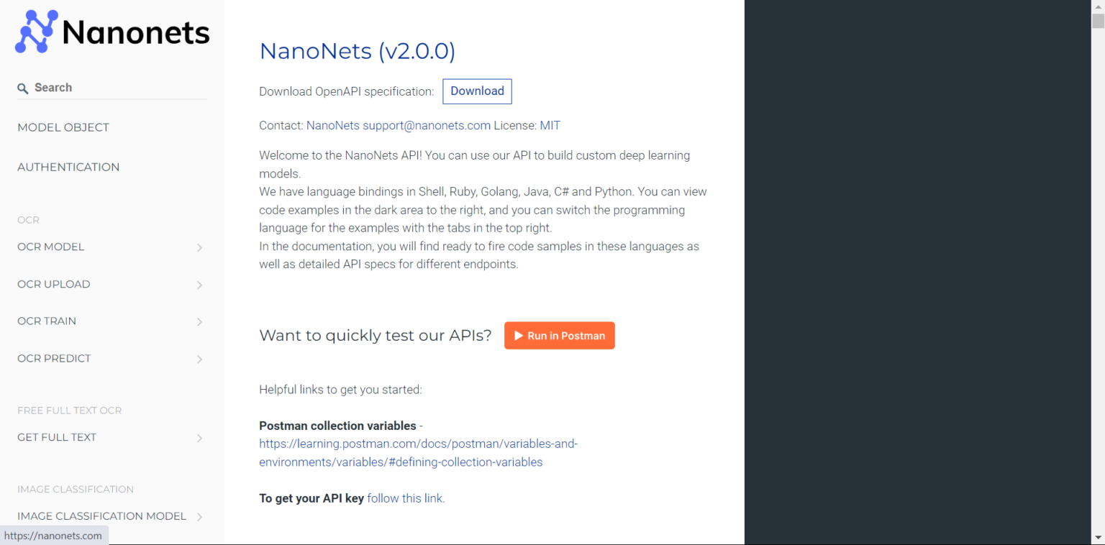Go to the AUTHENTICATION section
This screenshot has height=545, width=1105.
tap(68, 167)
